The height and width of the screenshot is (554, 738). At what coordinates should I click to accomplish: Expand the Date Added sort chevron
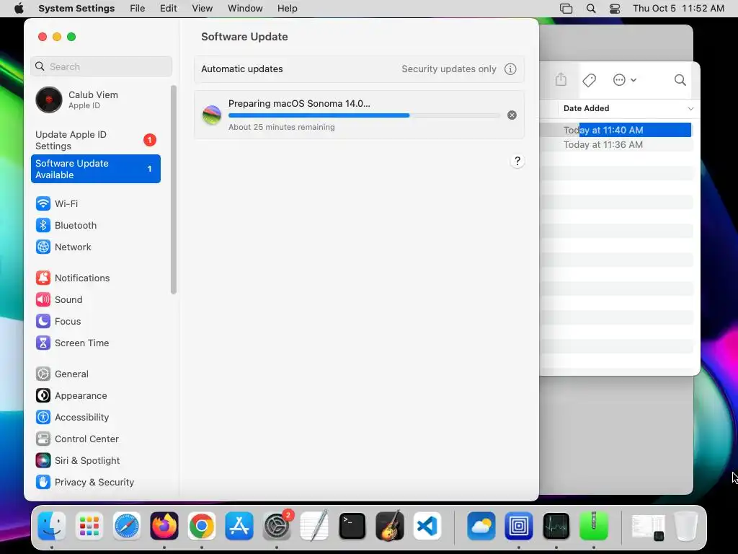click(x=690, y=108)
